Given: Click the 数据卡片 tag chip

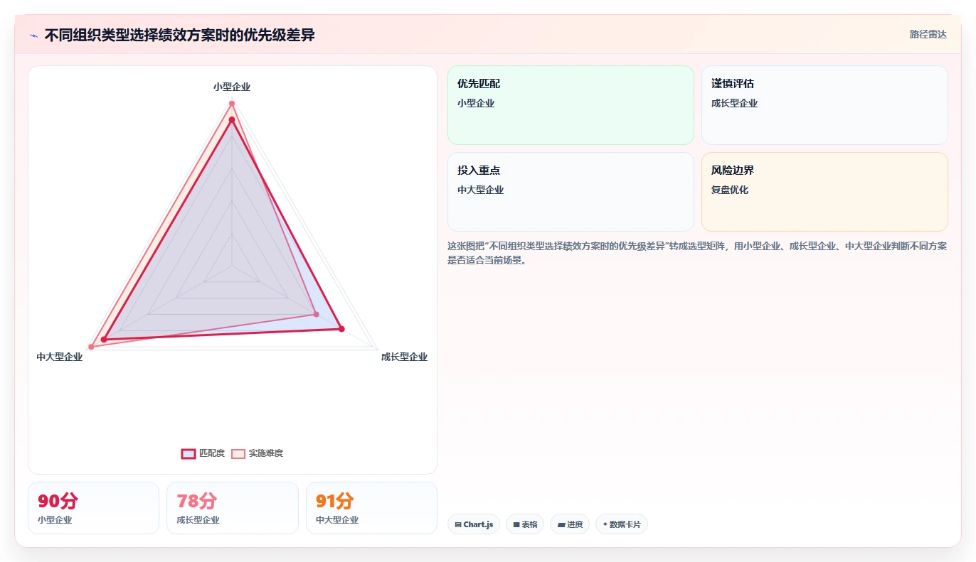Looking at the screenshot, I should pos(622,524).
